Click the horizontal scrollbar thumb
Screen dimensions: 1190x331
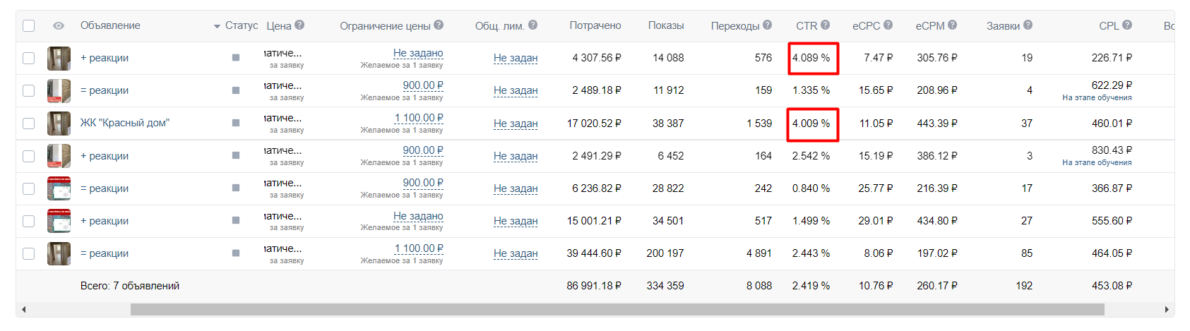(x=617, y=310)
